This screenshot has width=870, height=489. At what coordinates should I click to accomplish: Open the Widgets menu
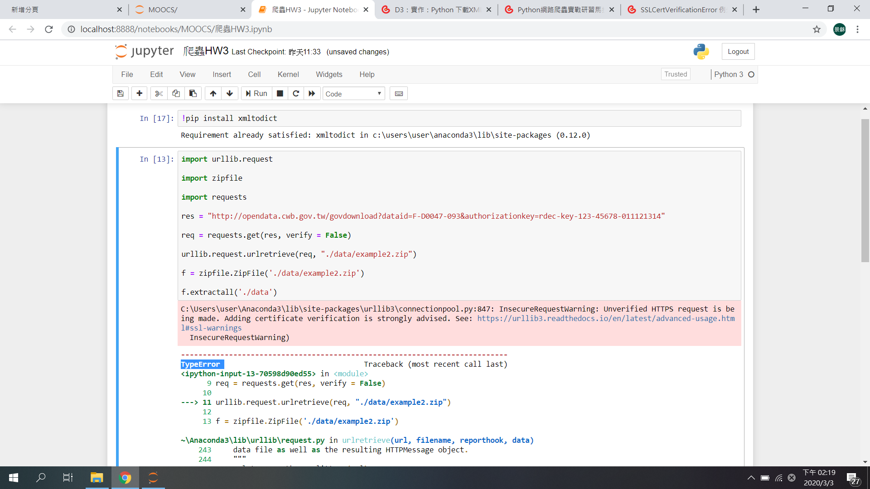coord(329,74)
